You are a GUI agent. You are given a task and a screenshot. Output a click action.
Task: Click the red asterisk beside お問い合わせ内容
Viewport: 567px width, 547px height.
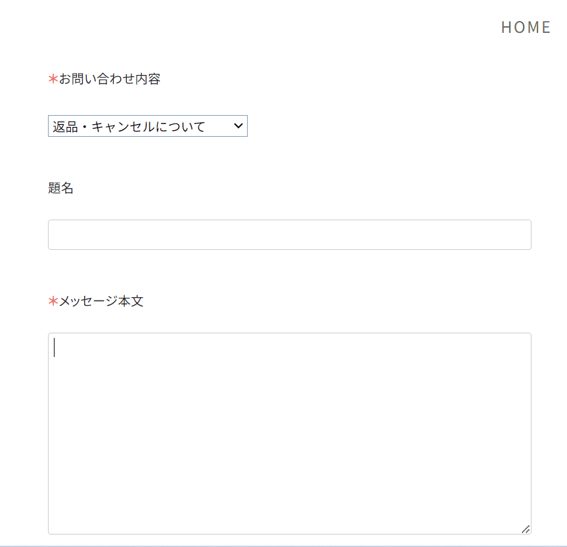pyautogui.click(x=53, y=78)
